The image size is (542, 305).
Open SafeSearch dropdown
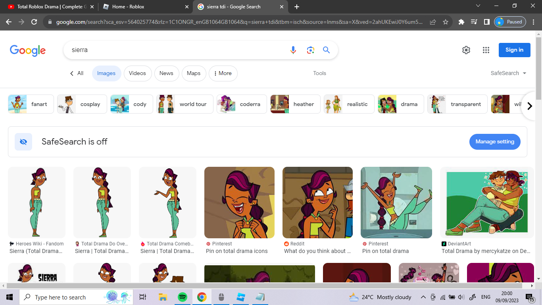508,73
